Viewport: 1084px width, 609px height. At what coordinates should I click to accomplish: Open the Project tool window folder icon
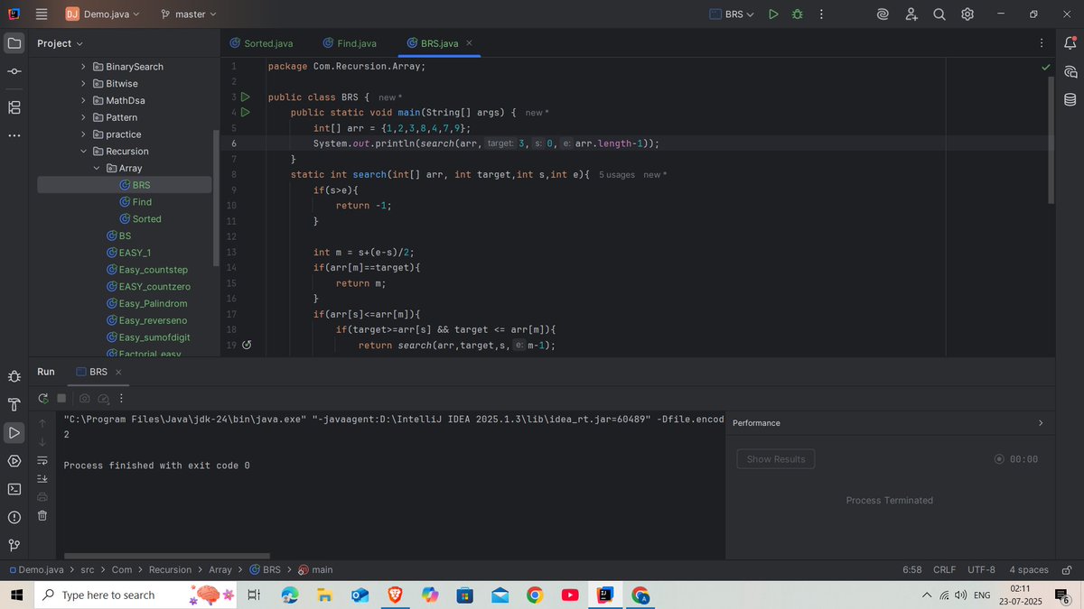[14, 42]
